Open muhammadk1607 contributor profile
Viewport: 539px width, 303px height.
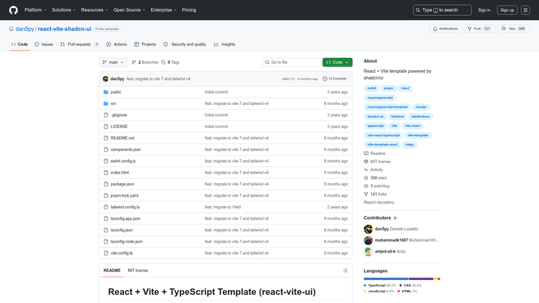point(391,240)
